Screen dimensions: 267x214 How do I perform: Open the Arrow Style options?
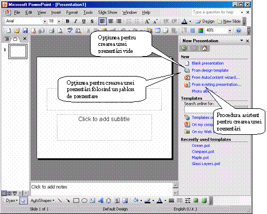[x=188, y=201]
